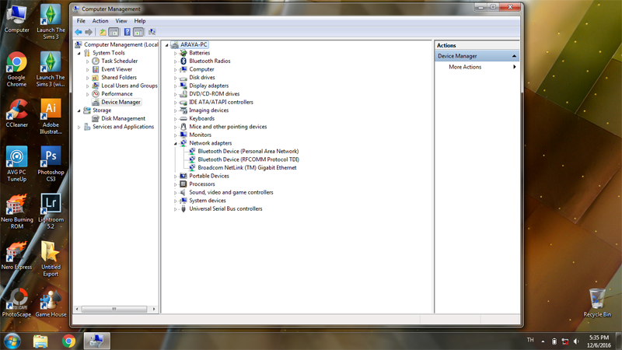
Task: Click the right scroll arrow under console tree
Action: (154, 309)
